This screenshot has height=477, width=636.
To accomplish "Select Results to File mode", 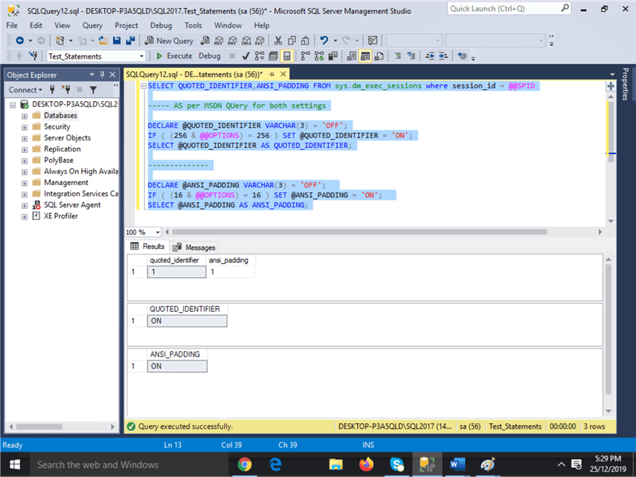I will 379,56.
